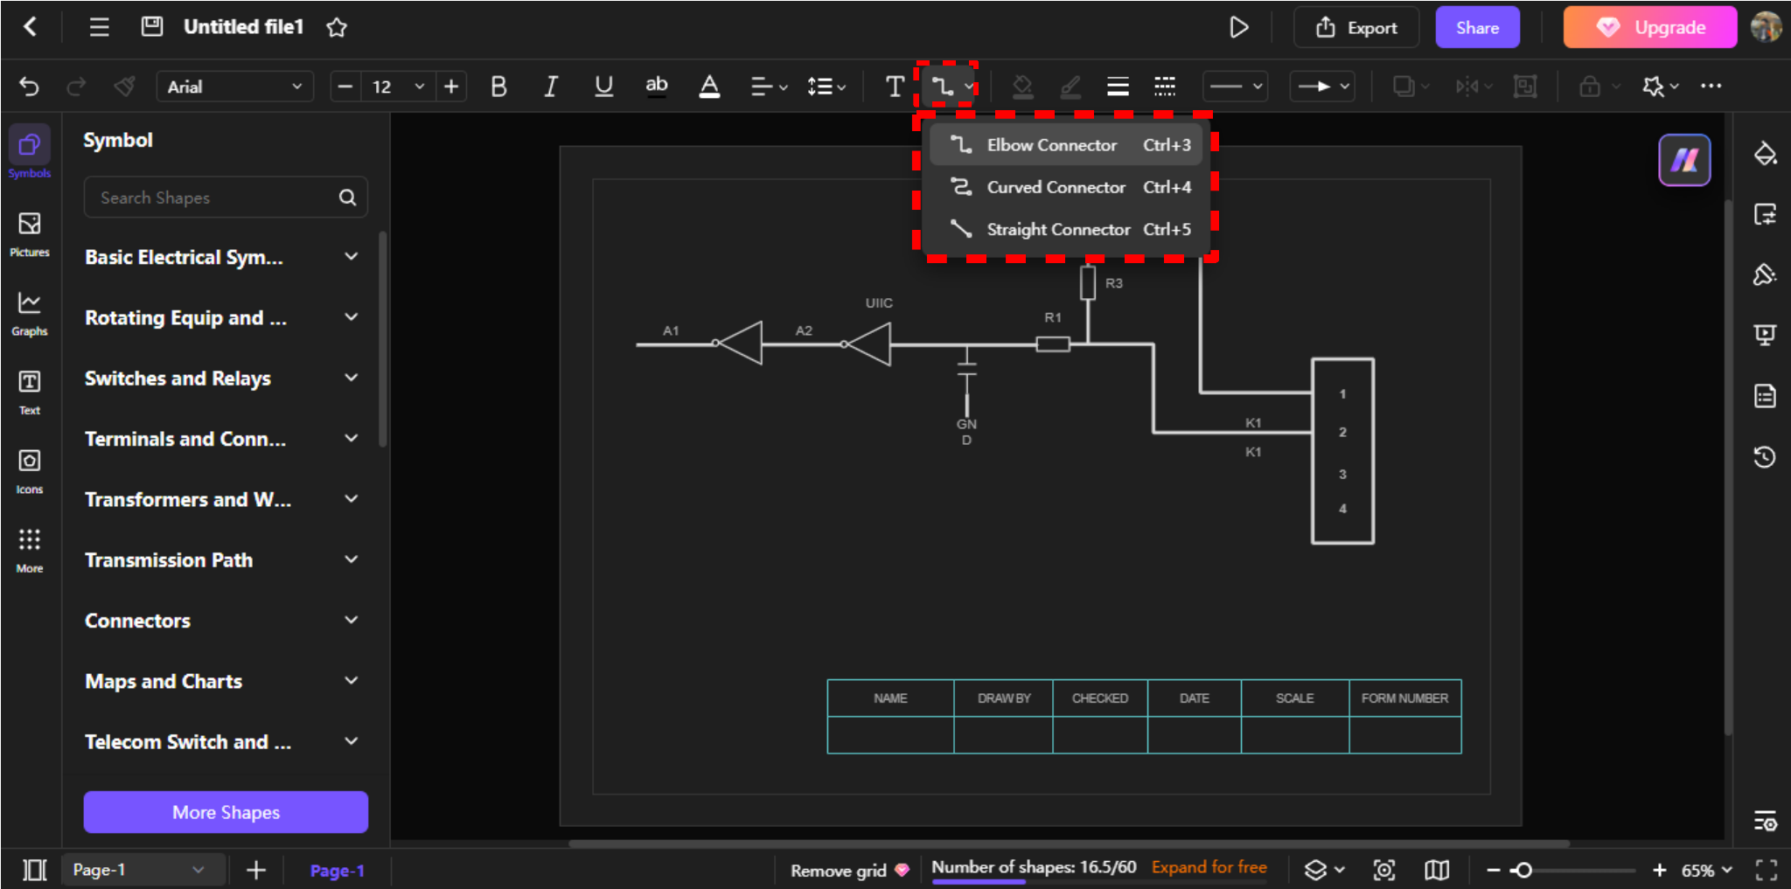
Task: Open the text alignment dropdown
Action: pyautogui.click(x=770, y=87)
